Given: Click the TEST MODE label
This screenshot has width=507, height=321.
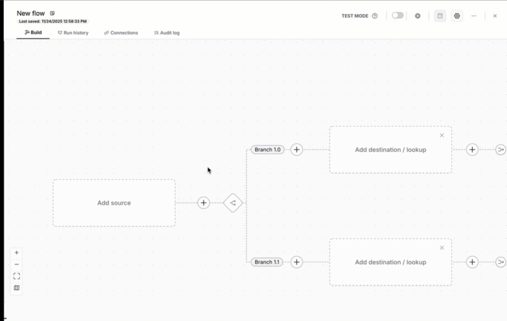Looking at the screenshot, I should (x=355, y=16).
